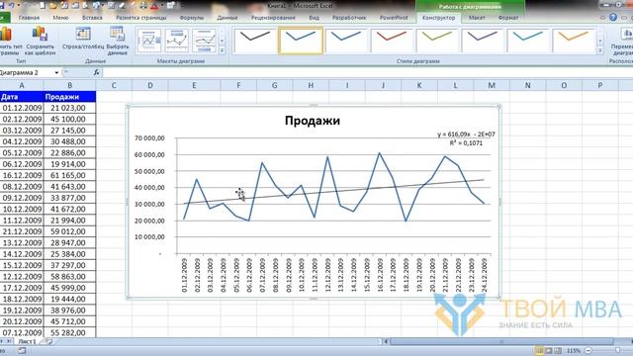The image size is (633, 356).
Task: Open the Меню ribbon tab
Action: (x=60, y=18)
